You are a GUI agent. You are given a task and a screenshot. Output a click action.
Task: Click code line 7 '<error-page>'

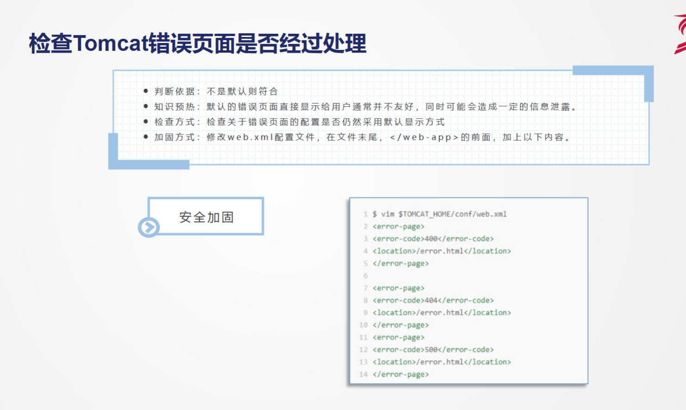coord(399,288)
